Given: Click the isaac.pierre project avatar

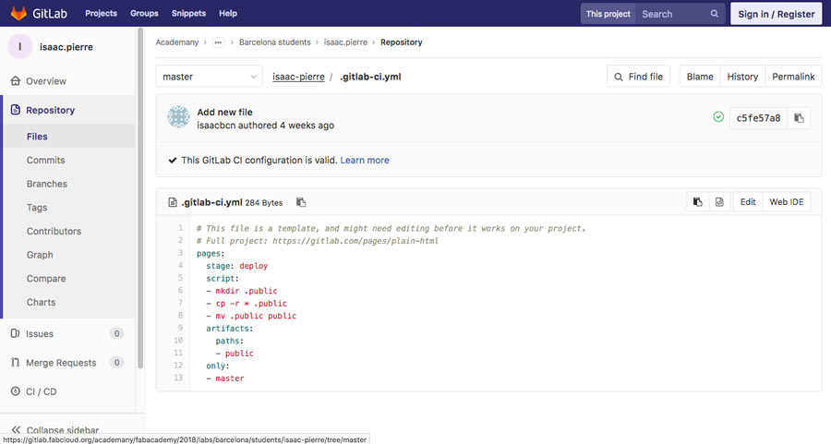Looking at the screenshot, I should pos(20,46).
